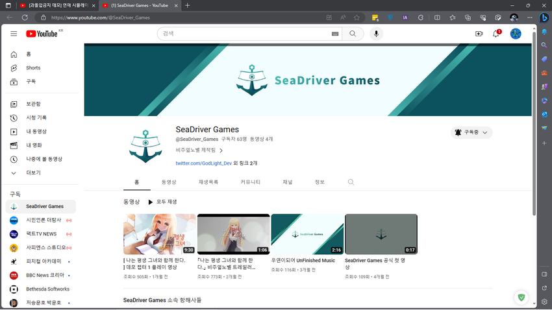The height and width of the screenshot is (310, 552).
Task: Play the 1:06 visual novel trailer thumbnail
Action: [x=233, y=234]
